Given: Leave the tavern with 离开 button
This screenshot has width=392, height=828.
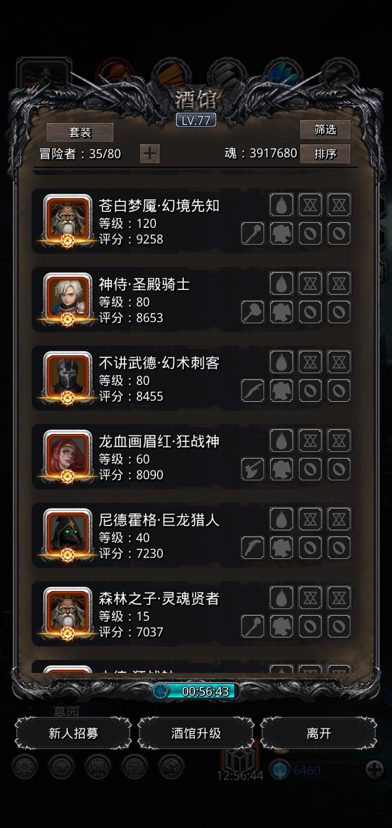Looking at the screenshot, I should pyautogui.click(x=319, y=733).
